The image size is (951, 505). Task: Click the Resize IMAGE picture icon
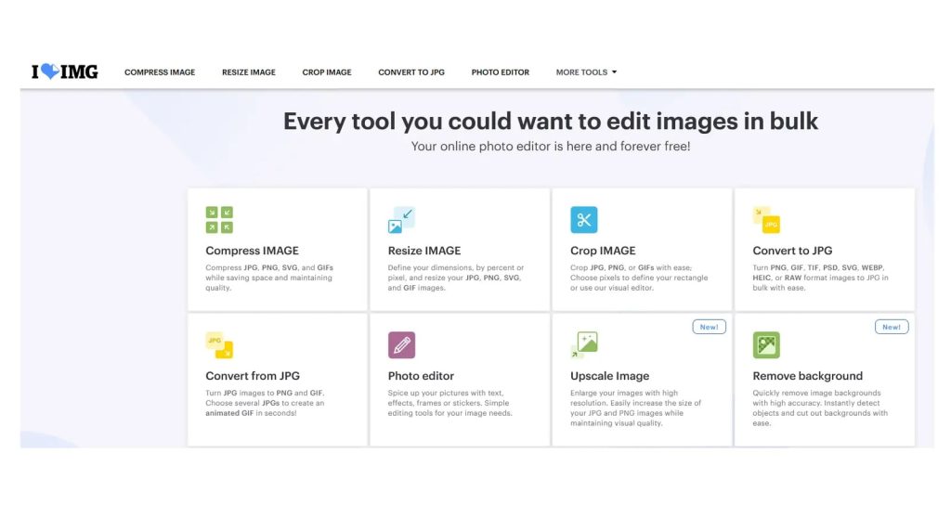(x=401, y=219)
